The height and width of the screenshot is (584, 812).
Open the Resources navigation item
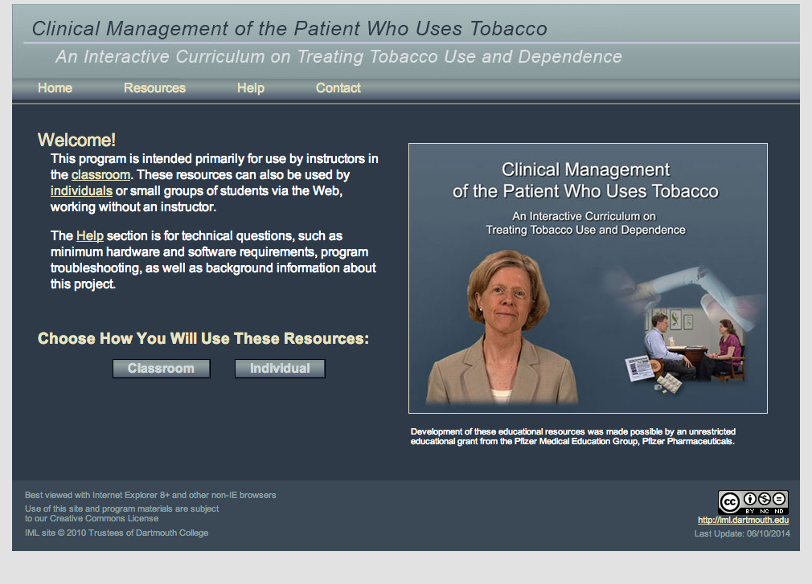click(x=154, y=88)
